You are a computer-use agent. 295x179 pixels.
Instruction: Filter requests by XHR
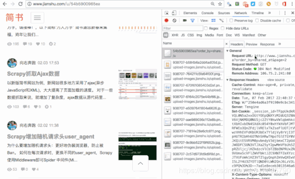coord(175,35)
